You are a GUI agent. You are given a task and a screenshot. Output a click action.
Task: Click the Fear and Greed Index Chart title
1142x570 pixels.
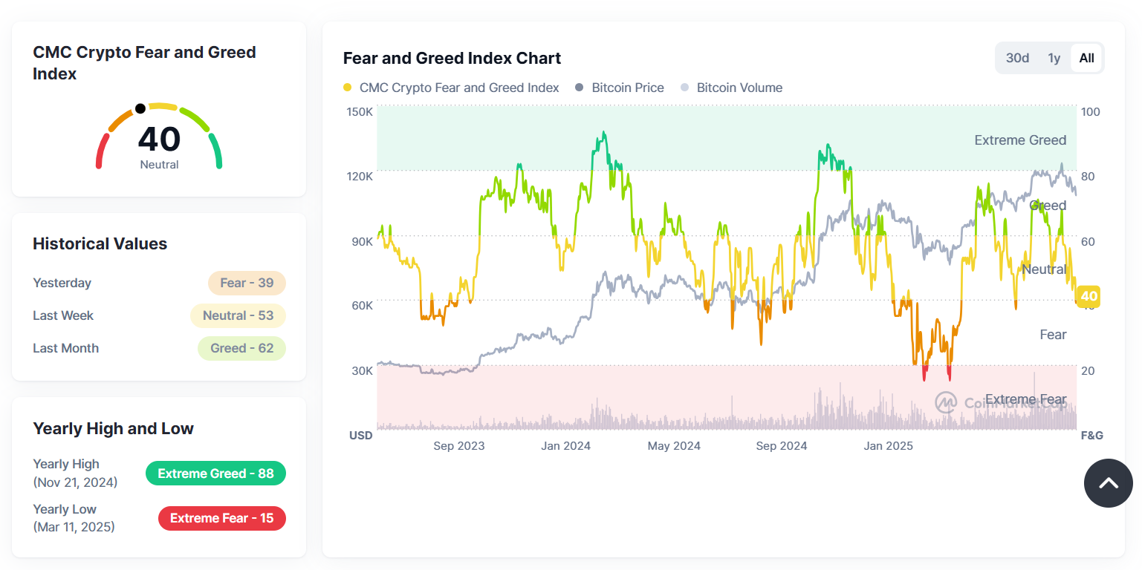tap(452, 58)
